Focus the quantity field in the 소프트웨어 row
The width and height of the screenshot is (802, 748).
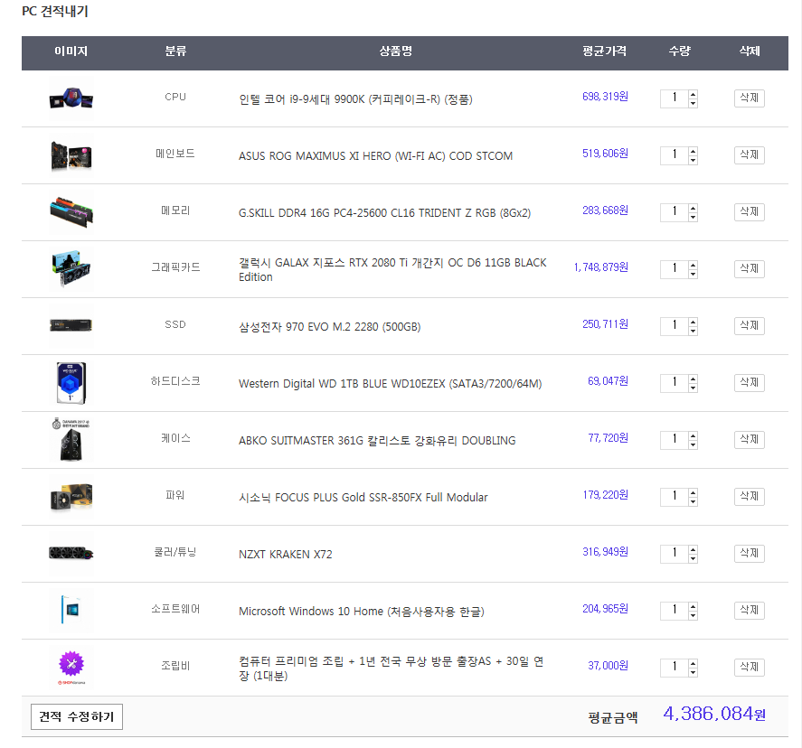675,610
